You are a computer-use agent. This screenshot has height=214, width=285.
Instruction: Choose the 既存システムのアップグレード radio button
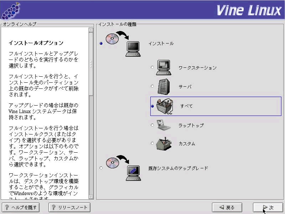click(x=101, y=168)
